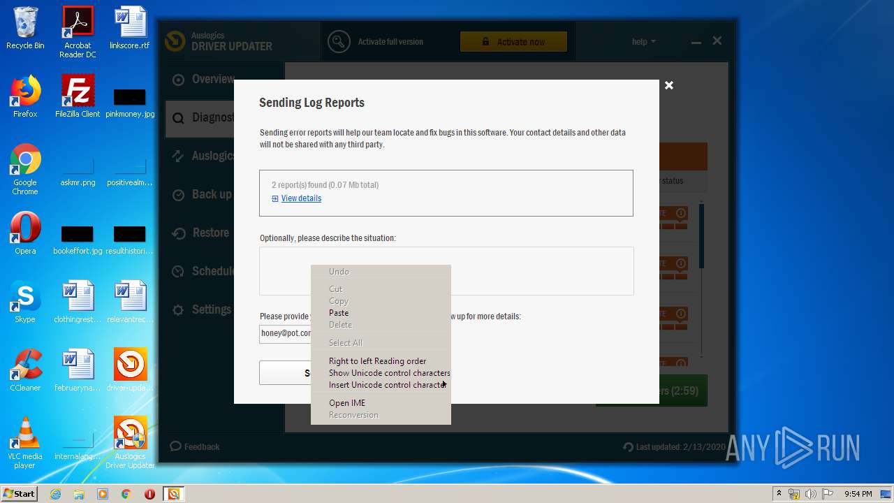Open the media player taskbar icon

[103, 494]
